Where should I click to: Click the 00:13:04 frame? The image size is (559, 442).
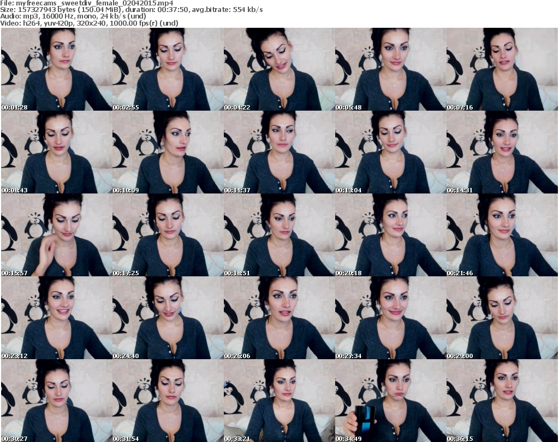coord(391,152)
